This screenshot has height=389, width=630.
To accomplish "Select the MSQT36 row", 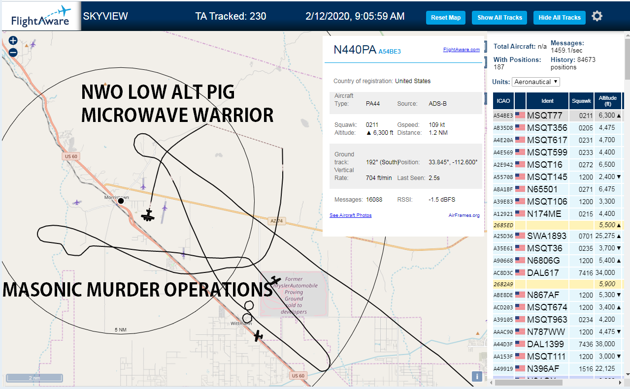I will [x=559, y=248].
